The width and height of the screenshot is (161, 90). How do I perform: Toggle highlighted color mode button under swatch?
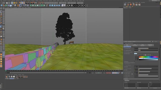pyautogui.click(x=145, y=55)
